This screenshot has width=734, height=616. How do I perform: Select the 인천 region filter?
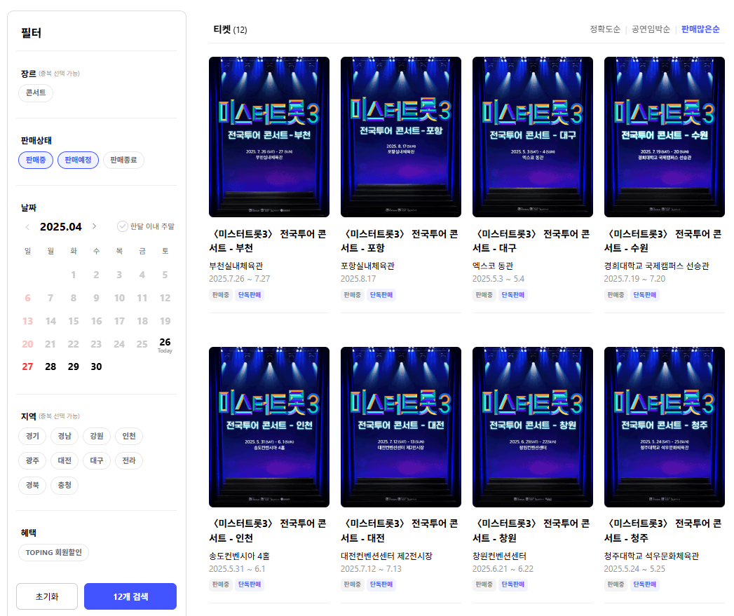(x=129, y=437)
